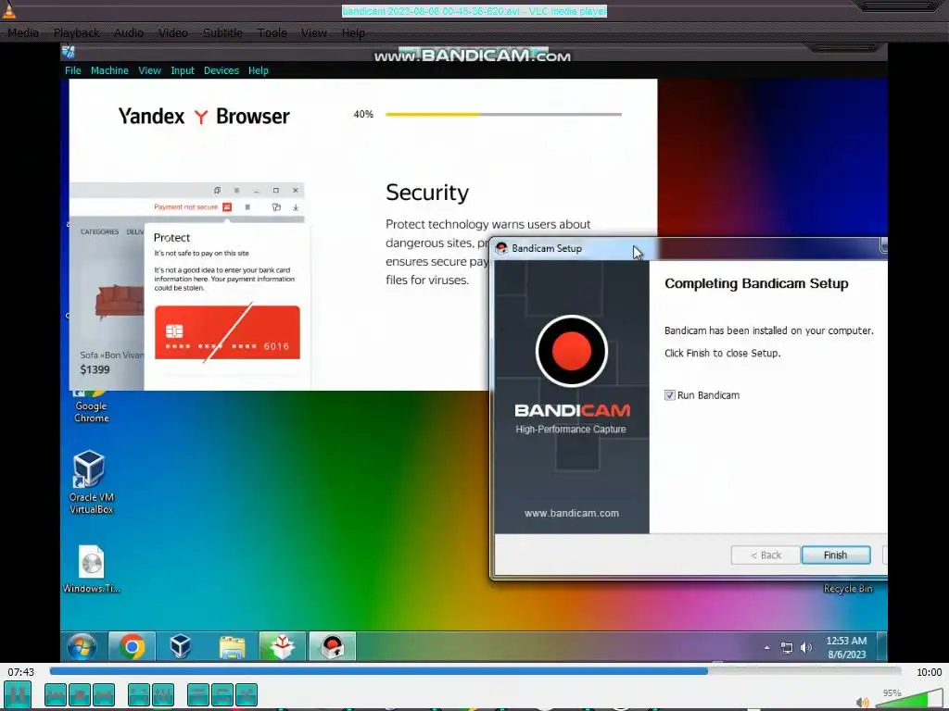Show hidden tray icons arrow
949x711 pixels.
pyautogui.click(x=766, y=647)
